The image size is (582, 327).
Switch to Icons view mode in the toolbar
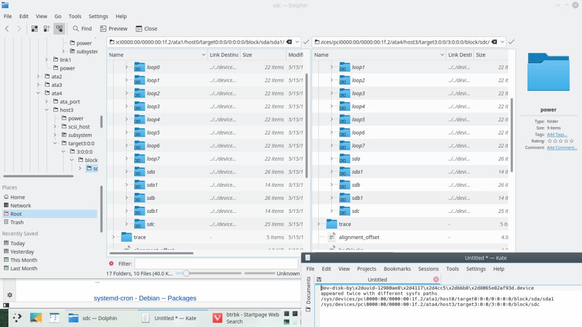[35, 28]
